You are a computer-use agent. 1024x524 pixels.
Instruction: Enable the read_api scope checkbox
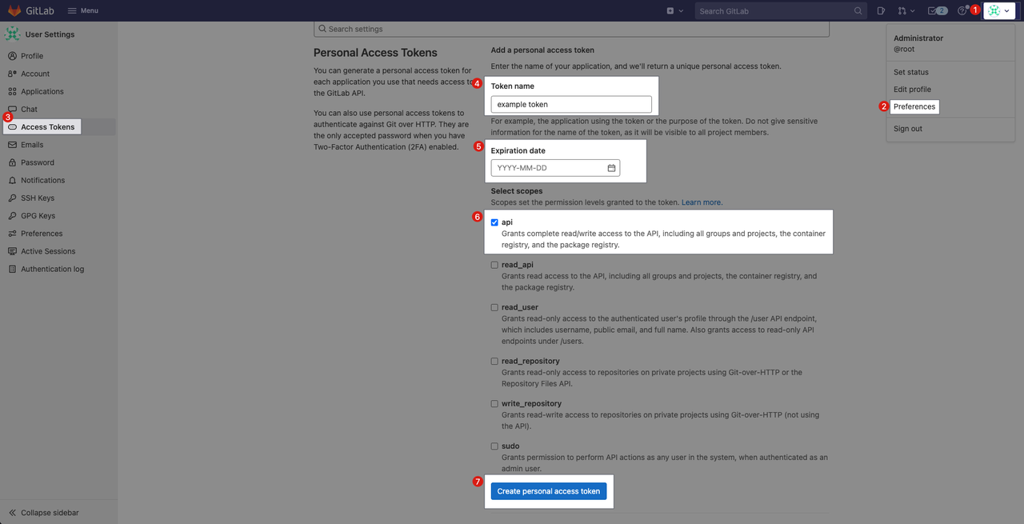(494, 265)
